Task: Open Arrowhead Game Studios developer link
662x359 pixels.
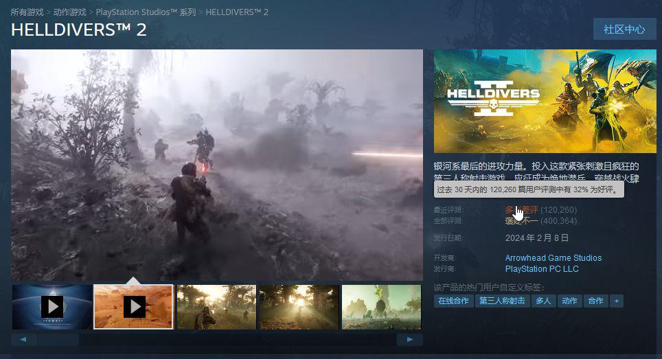Action: [553, 258]
